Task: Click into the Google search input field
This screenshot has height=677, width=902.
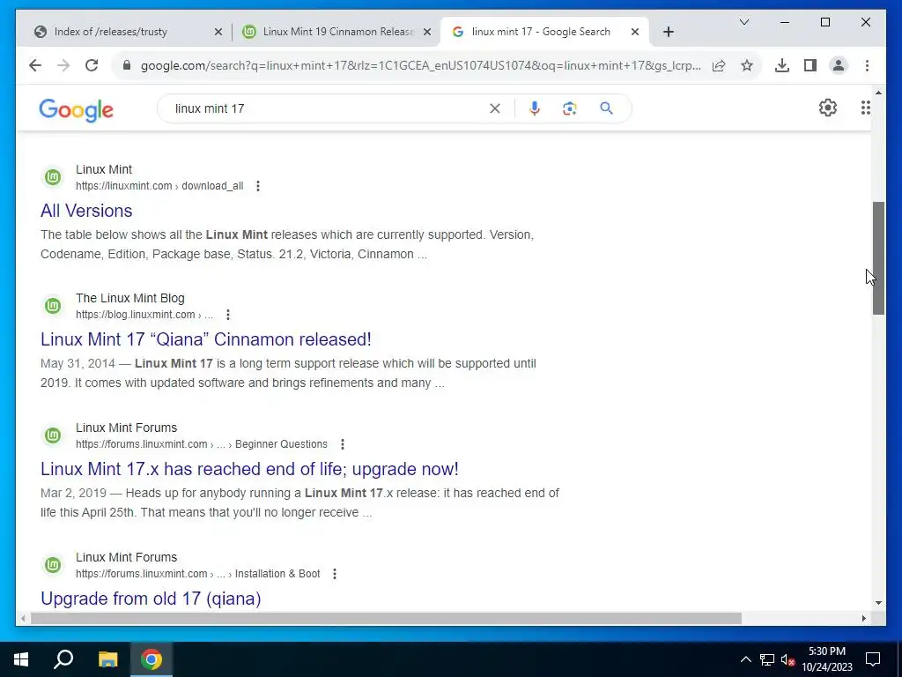Action: point(328,108)
